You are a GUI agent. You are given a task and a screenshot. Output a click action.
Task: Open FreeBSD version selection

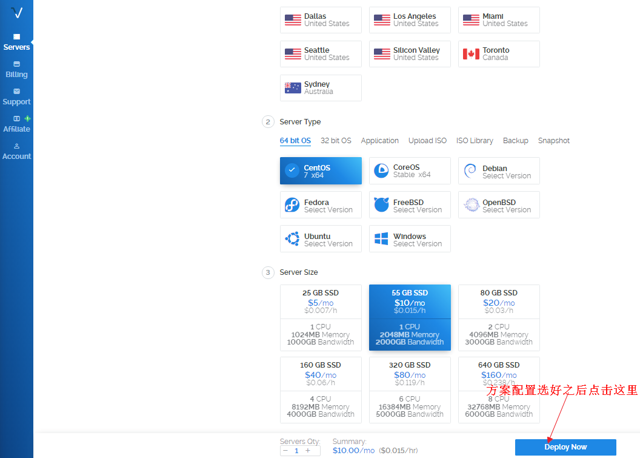tap(410, 204)
